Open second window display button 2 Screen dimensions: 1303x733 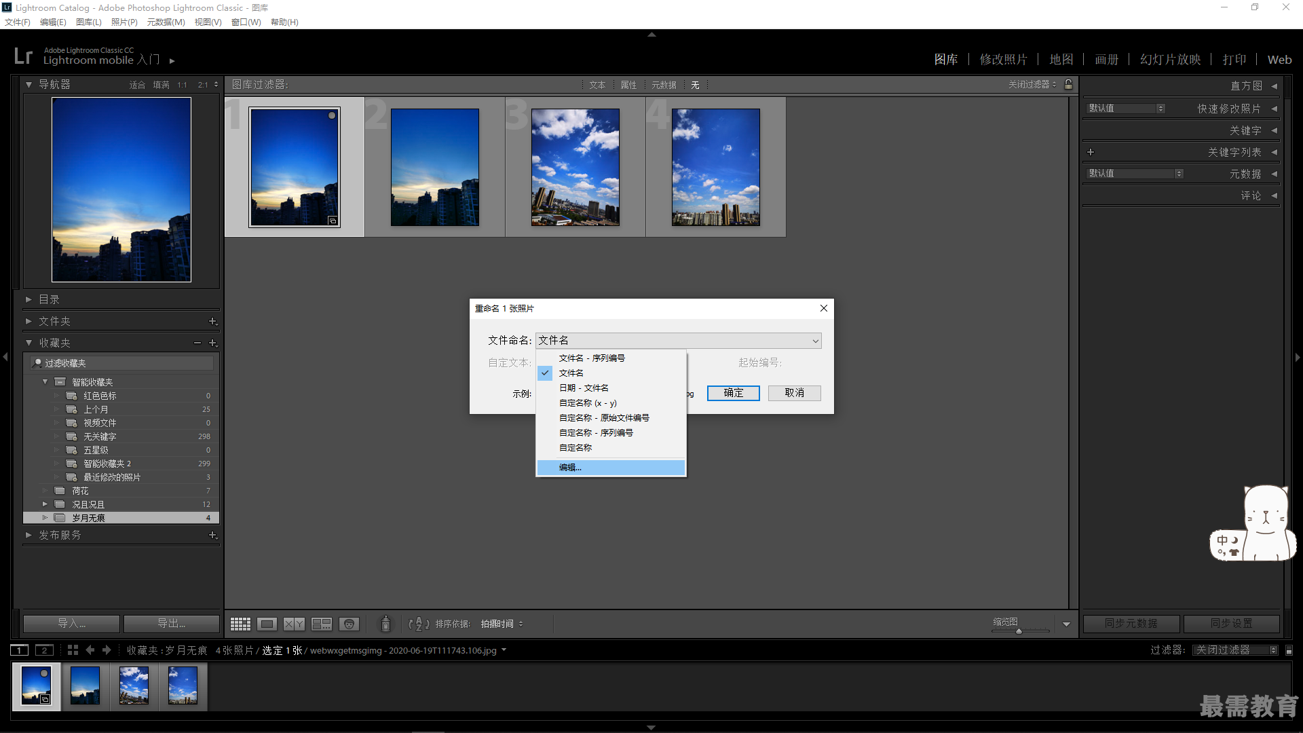(x=44, y=650)
